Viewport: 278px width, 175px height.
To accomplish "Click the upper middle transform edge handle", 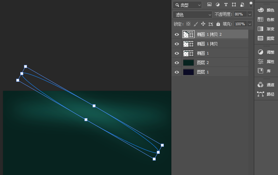I will [94, 106].
